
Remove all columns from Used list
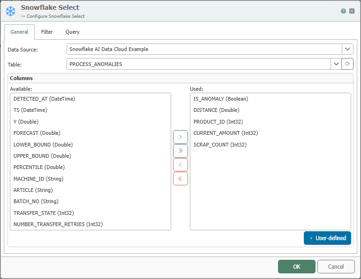[x=180, y=178]
